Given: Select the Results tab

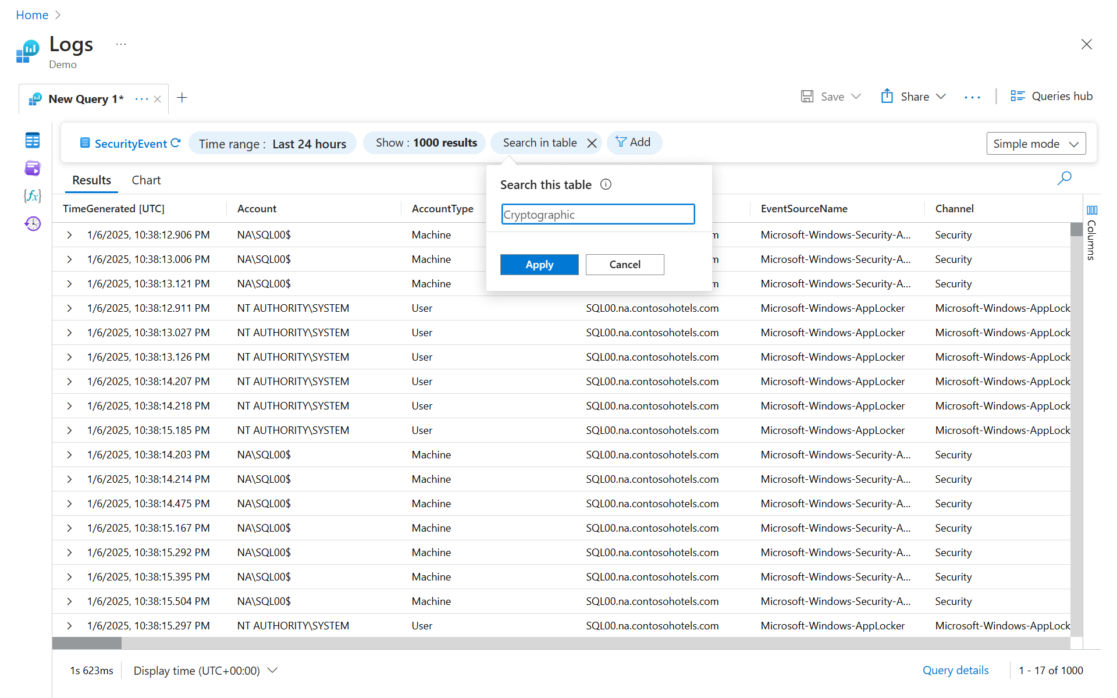Looking at the screenshot, I should 91,180.
